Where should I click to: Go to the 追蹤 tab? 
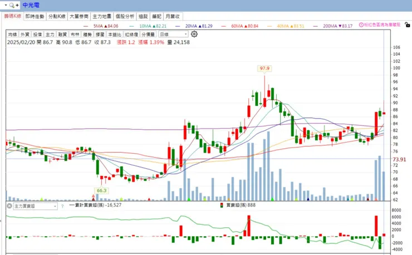click(x=143, y=16)
